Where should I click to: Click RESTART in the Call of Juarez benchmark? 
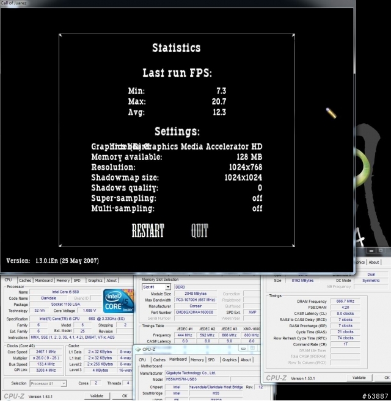[x=148, y=231]
